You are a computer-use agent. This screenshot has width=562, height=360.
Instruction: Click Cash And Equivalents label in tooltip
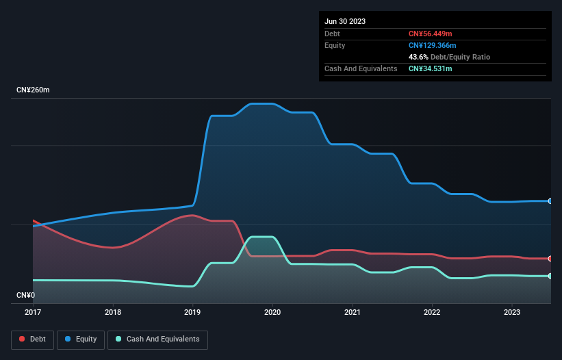(x=361, y=68)
